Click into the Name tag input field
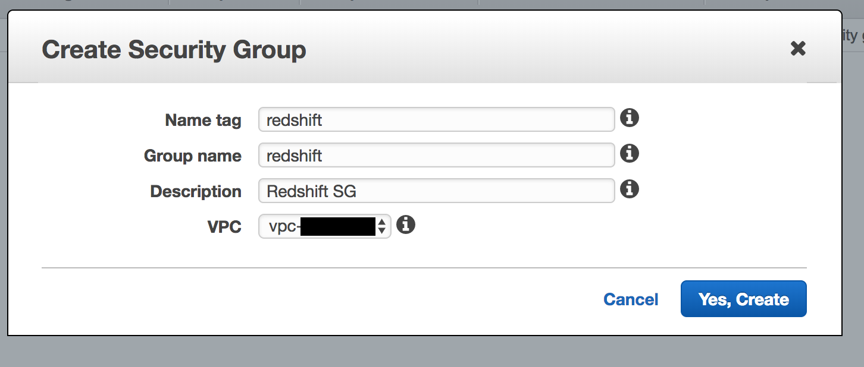864x367 pixels. click(x=436, y=119)
